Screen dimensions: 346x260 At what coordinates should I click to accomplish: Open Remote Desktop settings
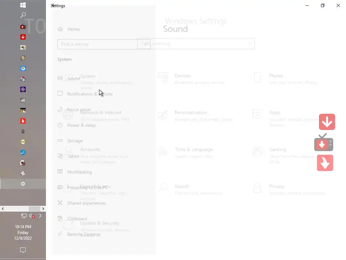pyautogui.click(x=79, y=234)
